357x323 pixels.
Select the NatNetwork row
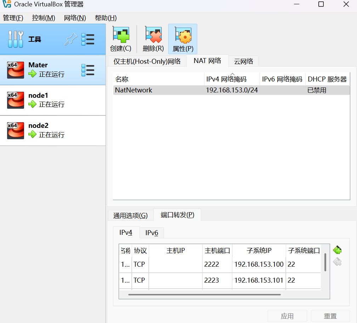pyautogui.click(x=231, y=90)
